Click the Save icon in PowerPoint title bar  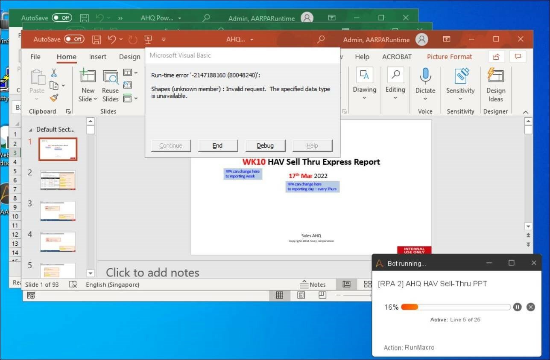[97, 40]
